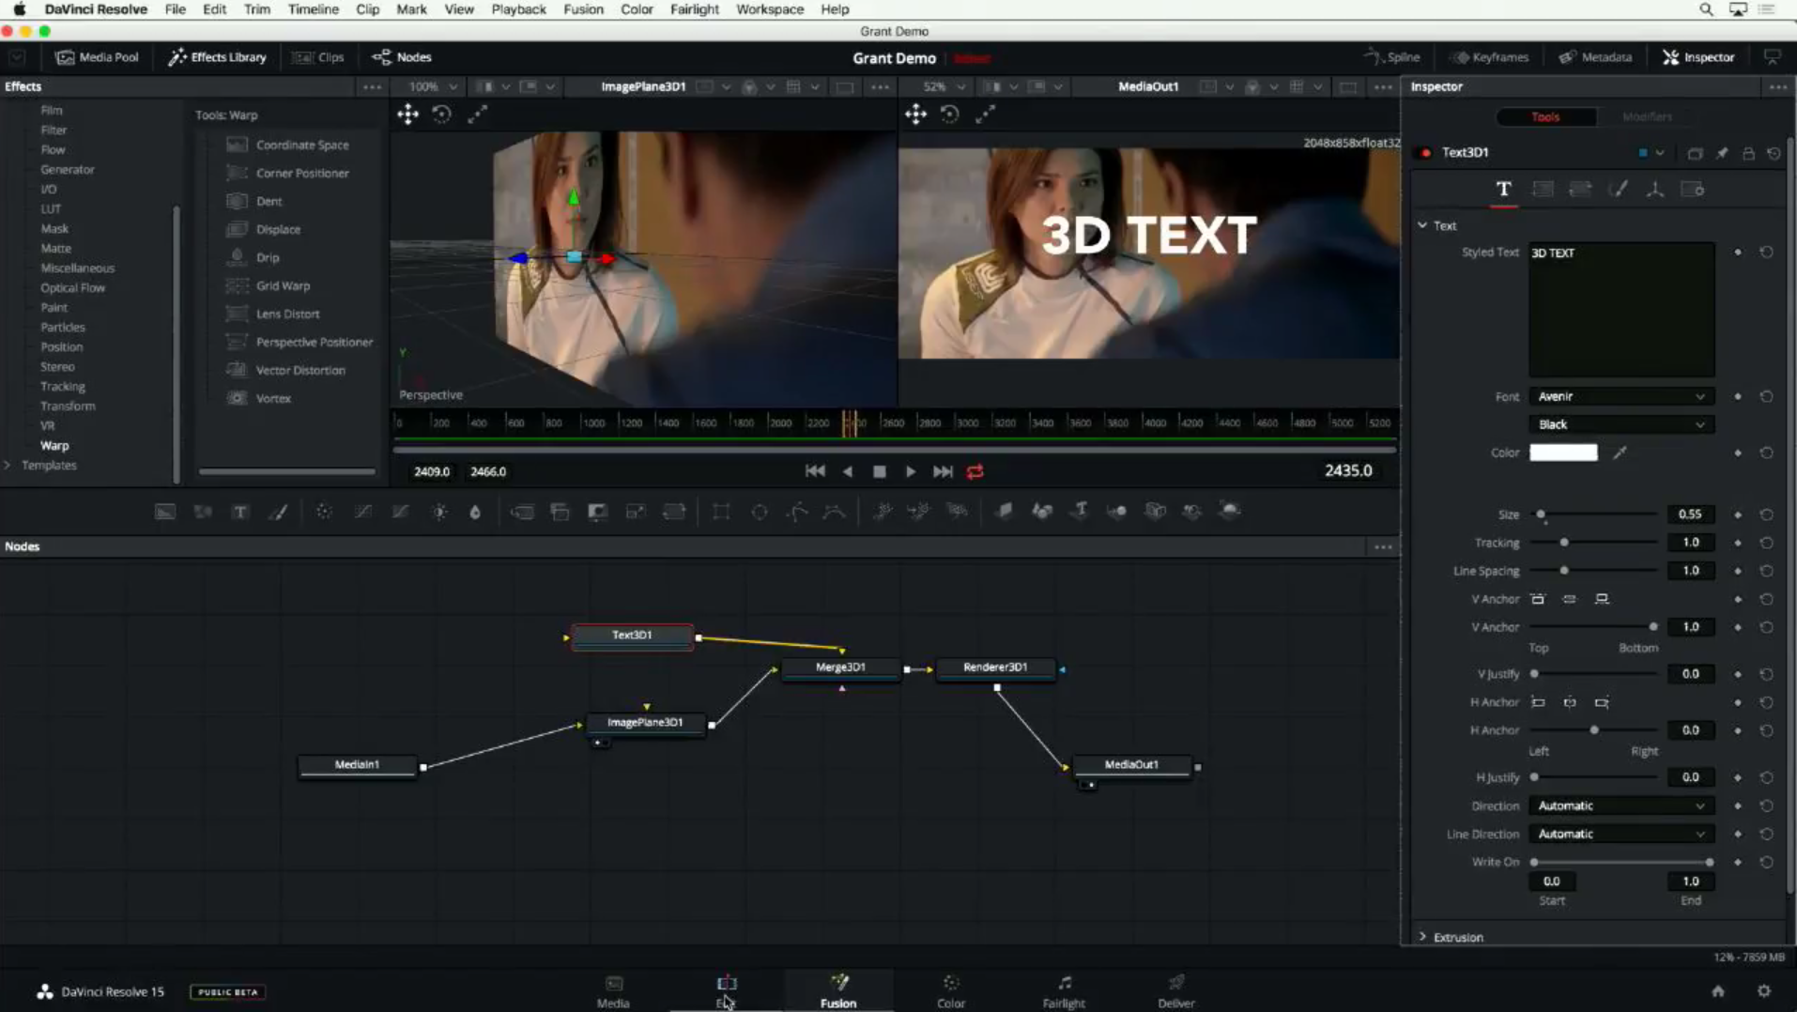Open the Playback menu
The image size is (1797, 1012).
(518, 9)
